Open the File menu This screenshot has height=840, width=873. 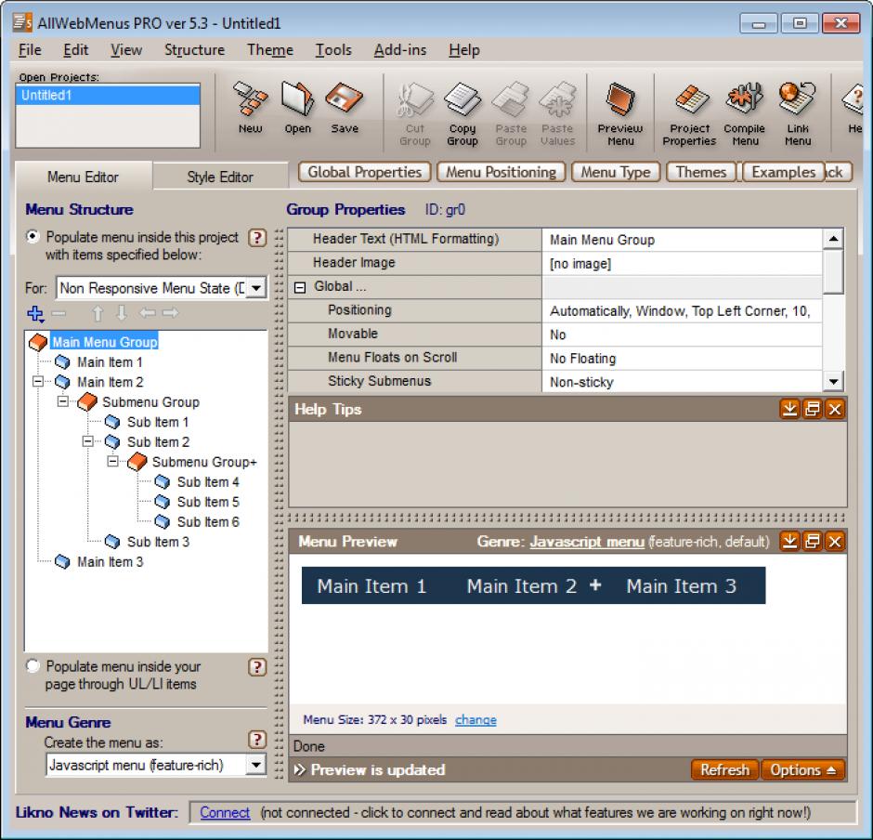(30, 50)
